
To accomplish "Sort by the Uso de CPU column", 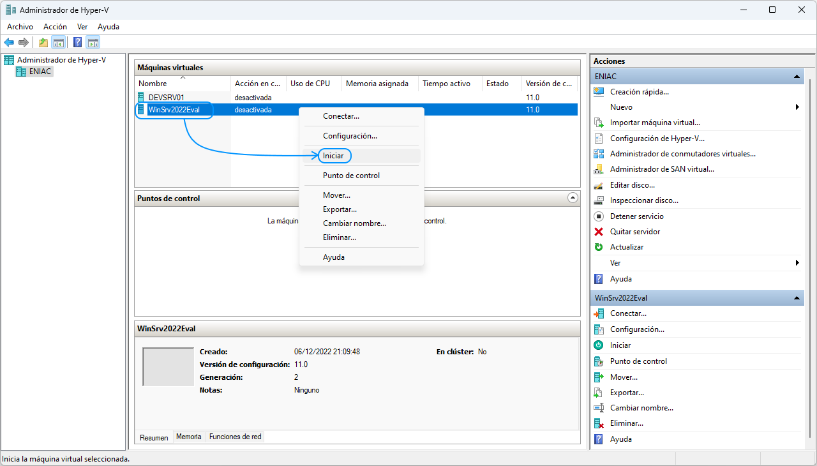I will point(313,84).
